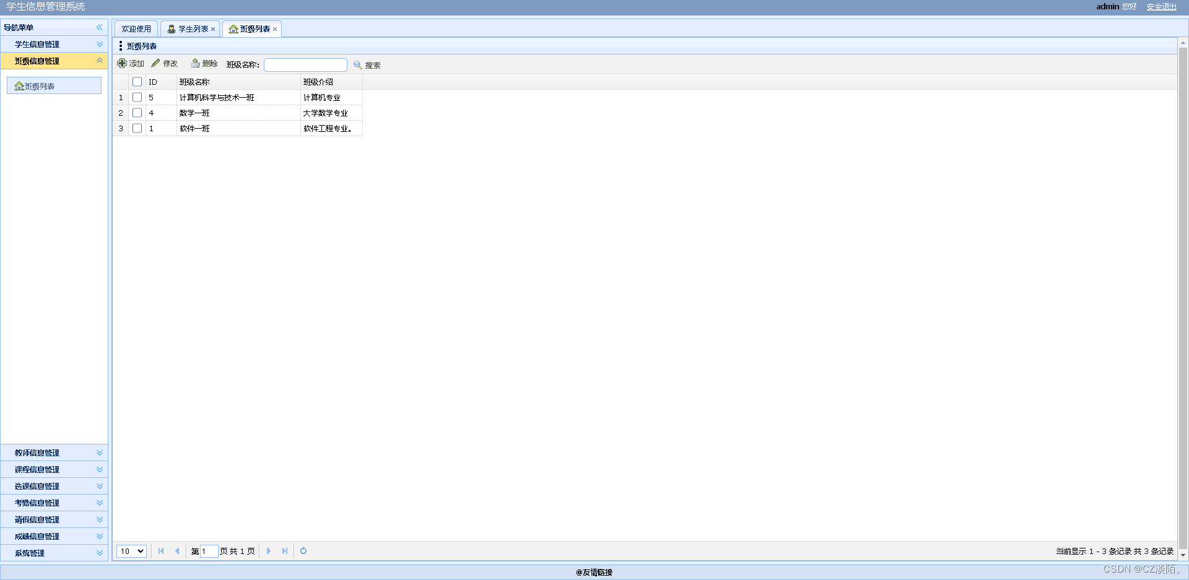The height and width of the screenshot is (580, 1189).
Task: Click the 班级名称 column header
Action: (x=238, y=82)
